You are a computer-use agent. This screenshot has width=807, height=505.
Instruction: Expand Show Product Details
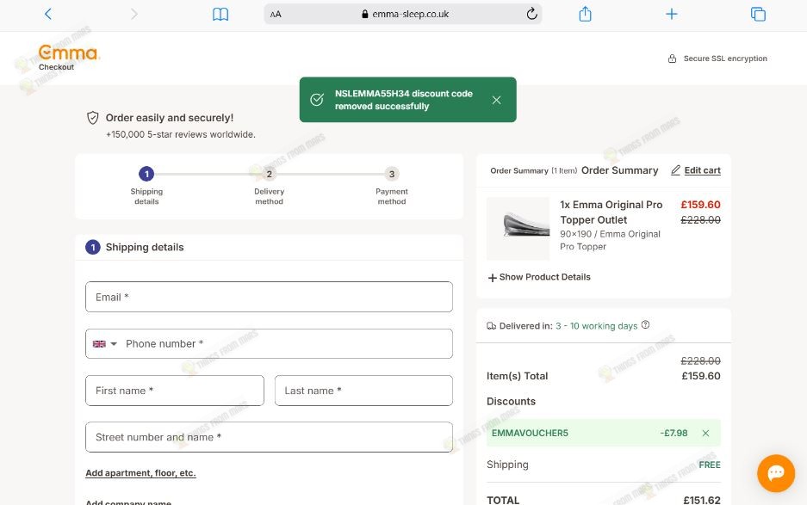(x=539, y=277)
